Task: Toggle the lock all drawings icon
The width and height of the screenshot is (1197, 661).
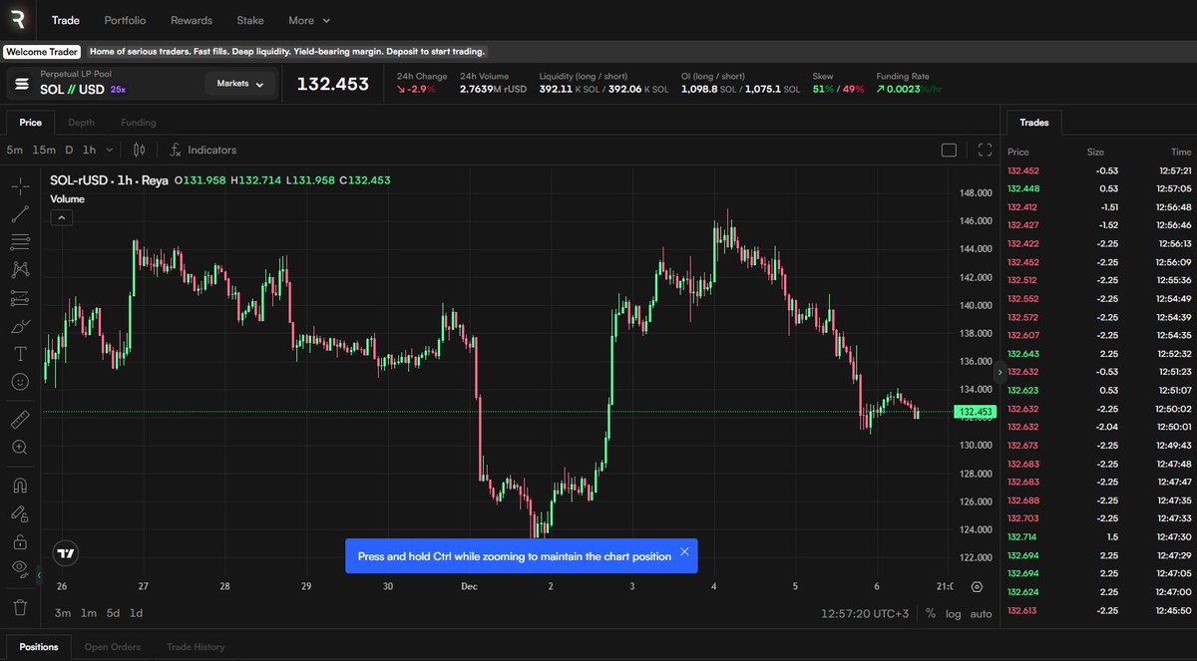Action: [20, 540]
